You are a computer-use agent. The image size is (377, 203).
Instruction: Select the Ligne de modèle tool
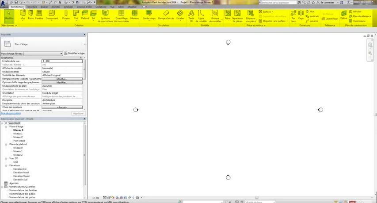(201, 16)
